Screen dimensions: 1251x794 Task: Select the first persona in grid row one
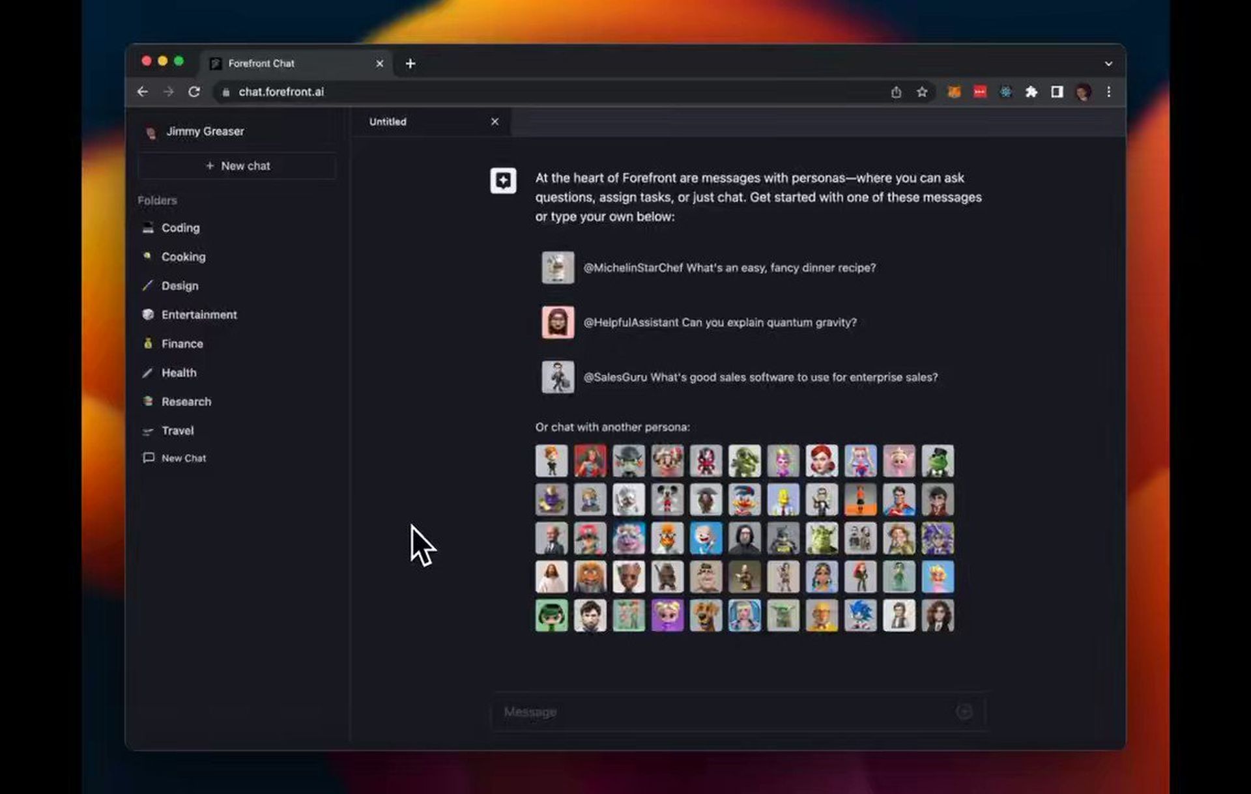551,459
